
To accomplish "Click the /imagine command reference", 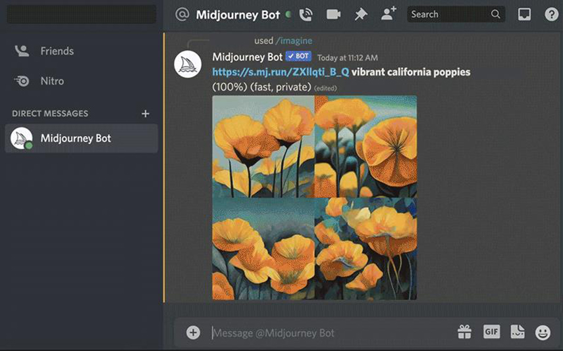I will click(293, 41).
